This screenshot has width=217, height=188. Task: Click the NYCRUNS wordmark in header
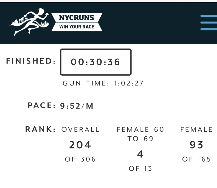pos(77,18)
